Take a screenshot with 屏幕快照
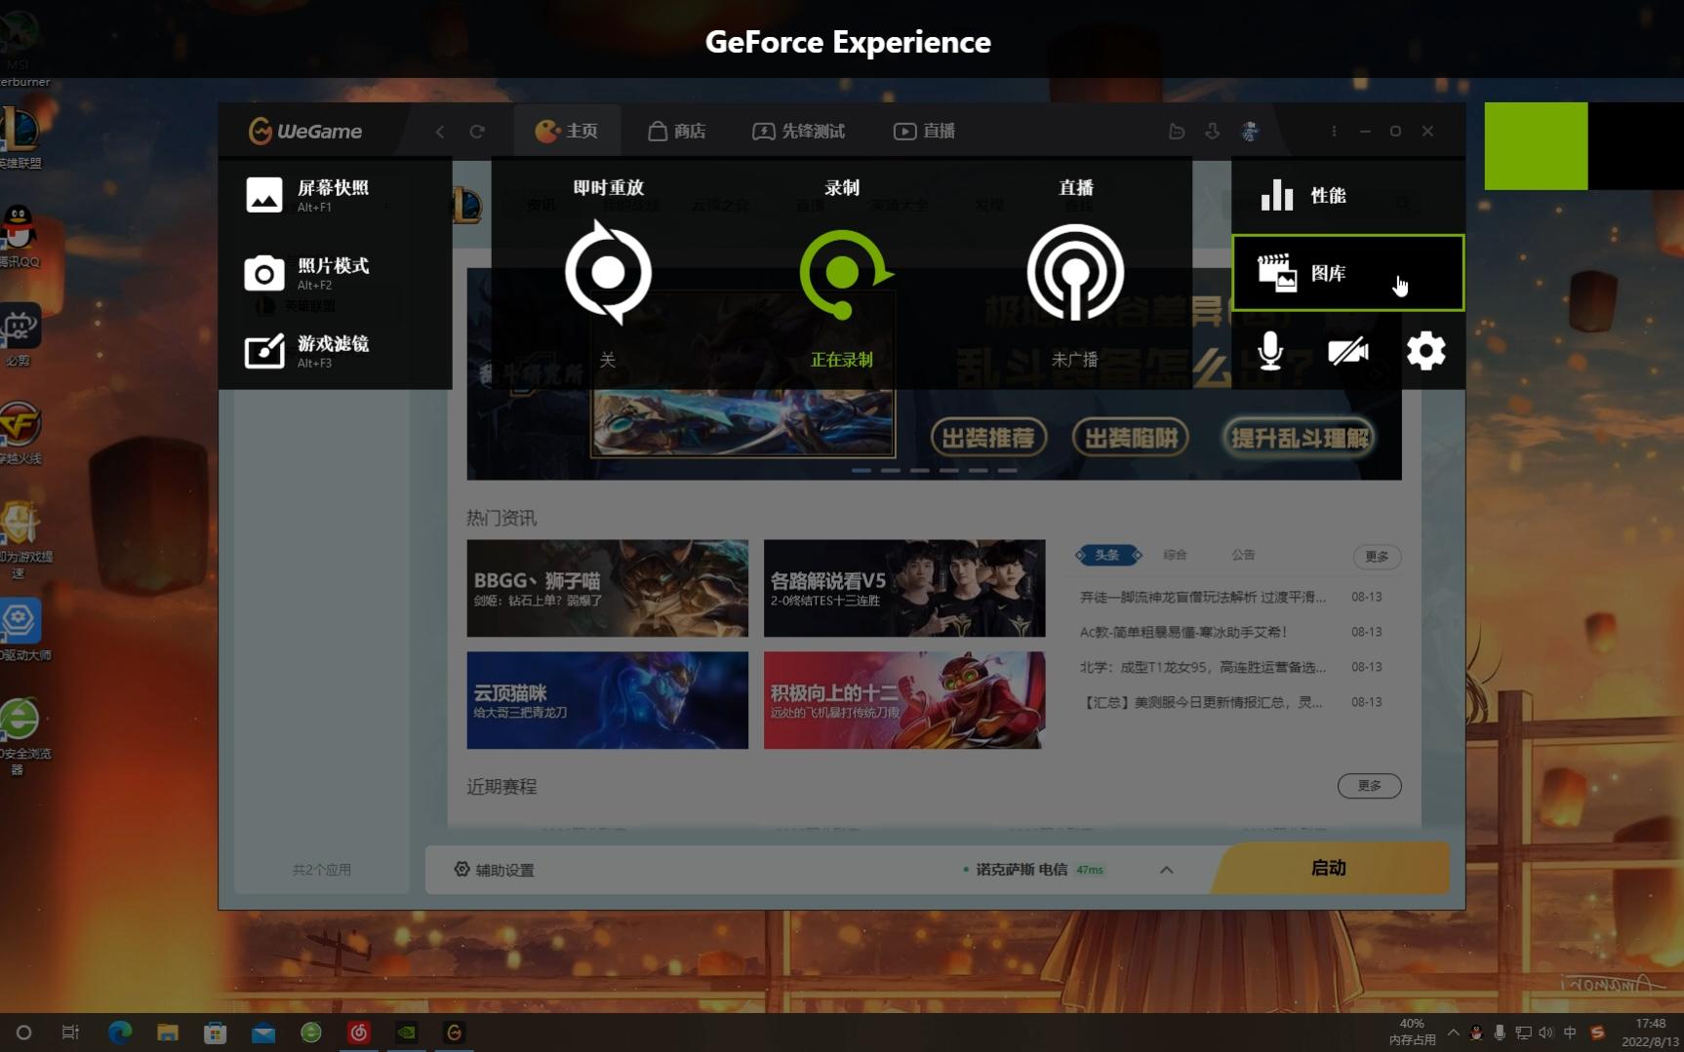Image resolution: width=1684 pixels, height=1052 pixels. tap(307, 195)
